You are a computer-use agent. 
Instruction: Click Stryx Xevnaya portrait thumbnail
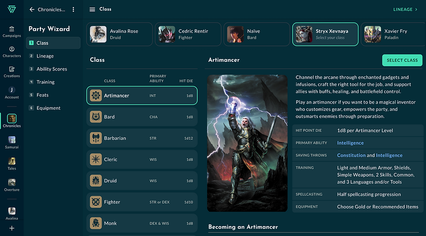304,34
